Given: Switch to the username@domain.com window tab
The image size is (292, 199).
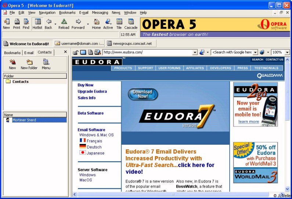Looking at the screenshot, I should click(79, 44).
